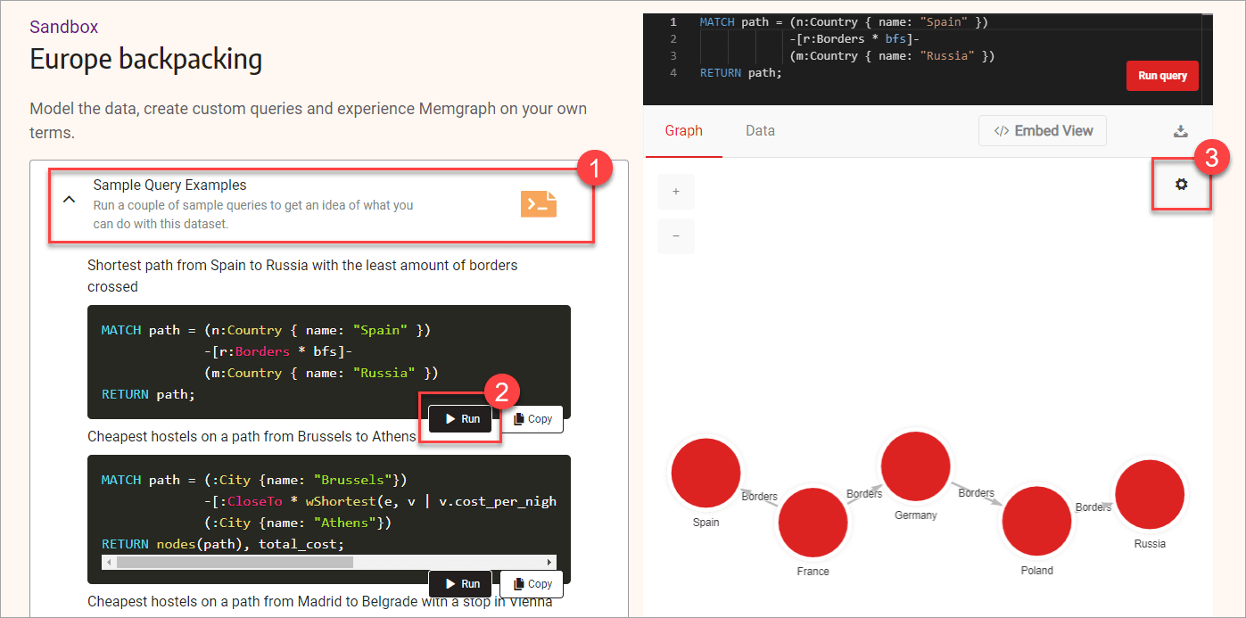Click the red Run query button

(1162, 76)
